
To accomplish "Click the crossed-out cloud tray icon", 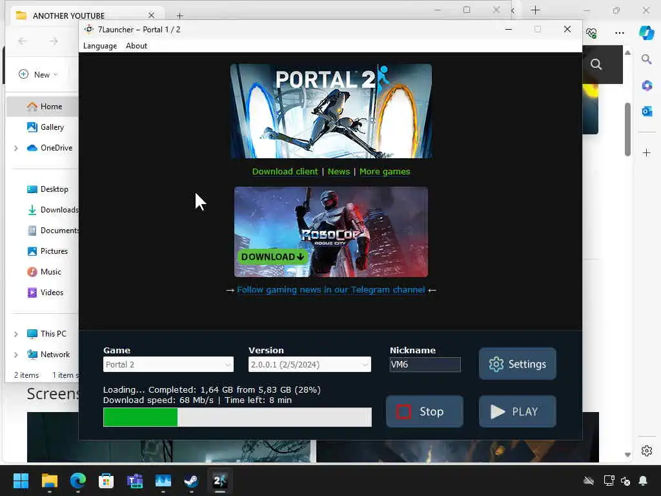I will tap(589, 480).
